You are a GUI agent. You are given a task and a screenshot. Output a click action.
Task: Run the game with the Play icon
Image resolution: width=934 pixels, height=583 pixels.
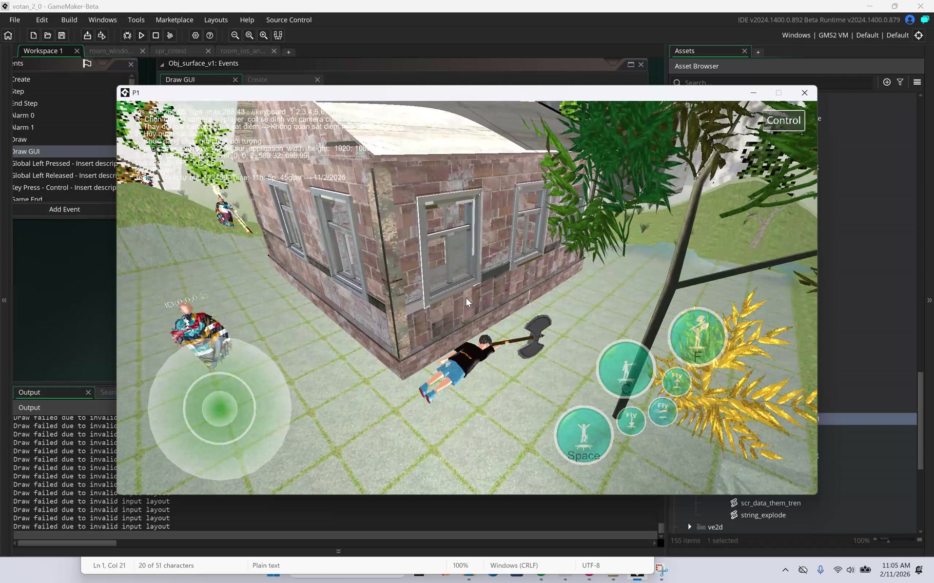point(142,35)
